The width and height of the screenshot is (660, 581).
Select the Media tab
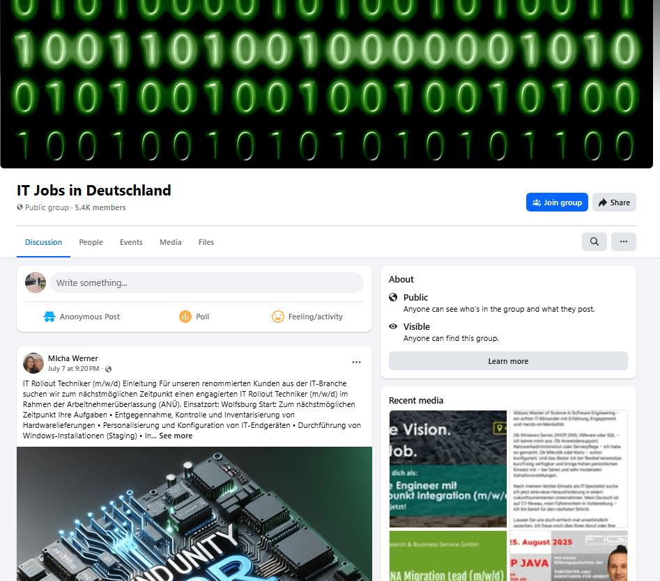[171, 242]
